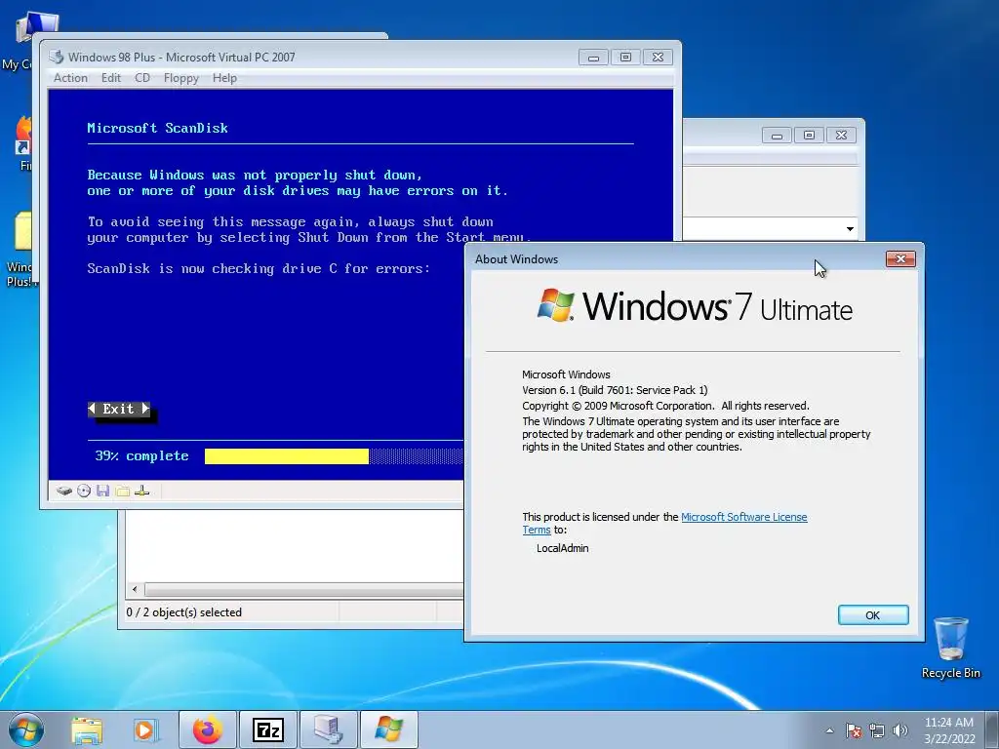This screenshot has width=999, height=749.
Task: Expand the dropdown in the background window
Action: (850, 228)
